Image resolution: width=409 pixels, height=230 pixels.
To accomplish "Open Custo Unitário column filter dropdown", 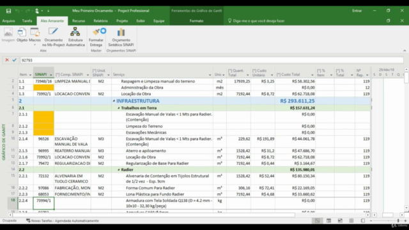I will coord(272,75).
